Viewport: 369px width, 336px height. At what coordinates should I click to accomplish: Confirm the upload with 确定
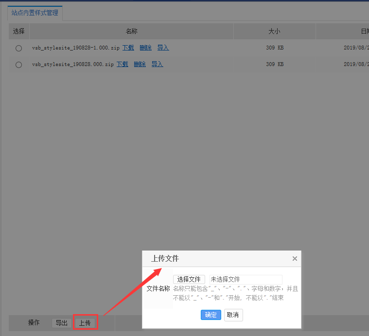coord(211,315)
